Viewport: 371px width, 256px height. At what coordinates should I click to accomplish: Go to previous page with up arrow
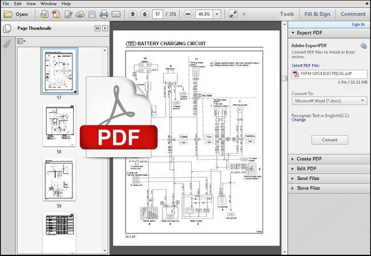pos(133,14)
